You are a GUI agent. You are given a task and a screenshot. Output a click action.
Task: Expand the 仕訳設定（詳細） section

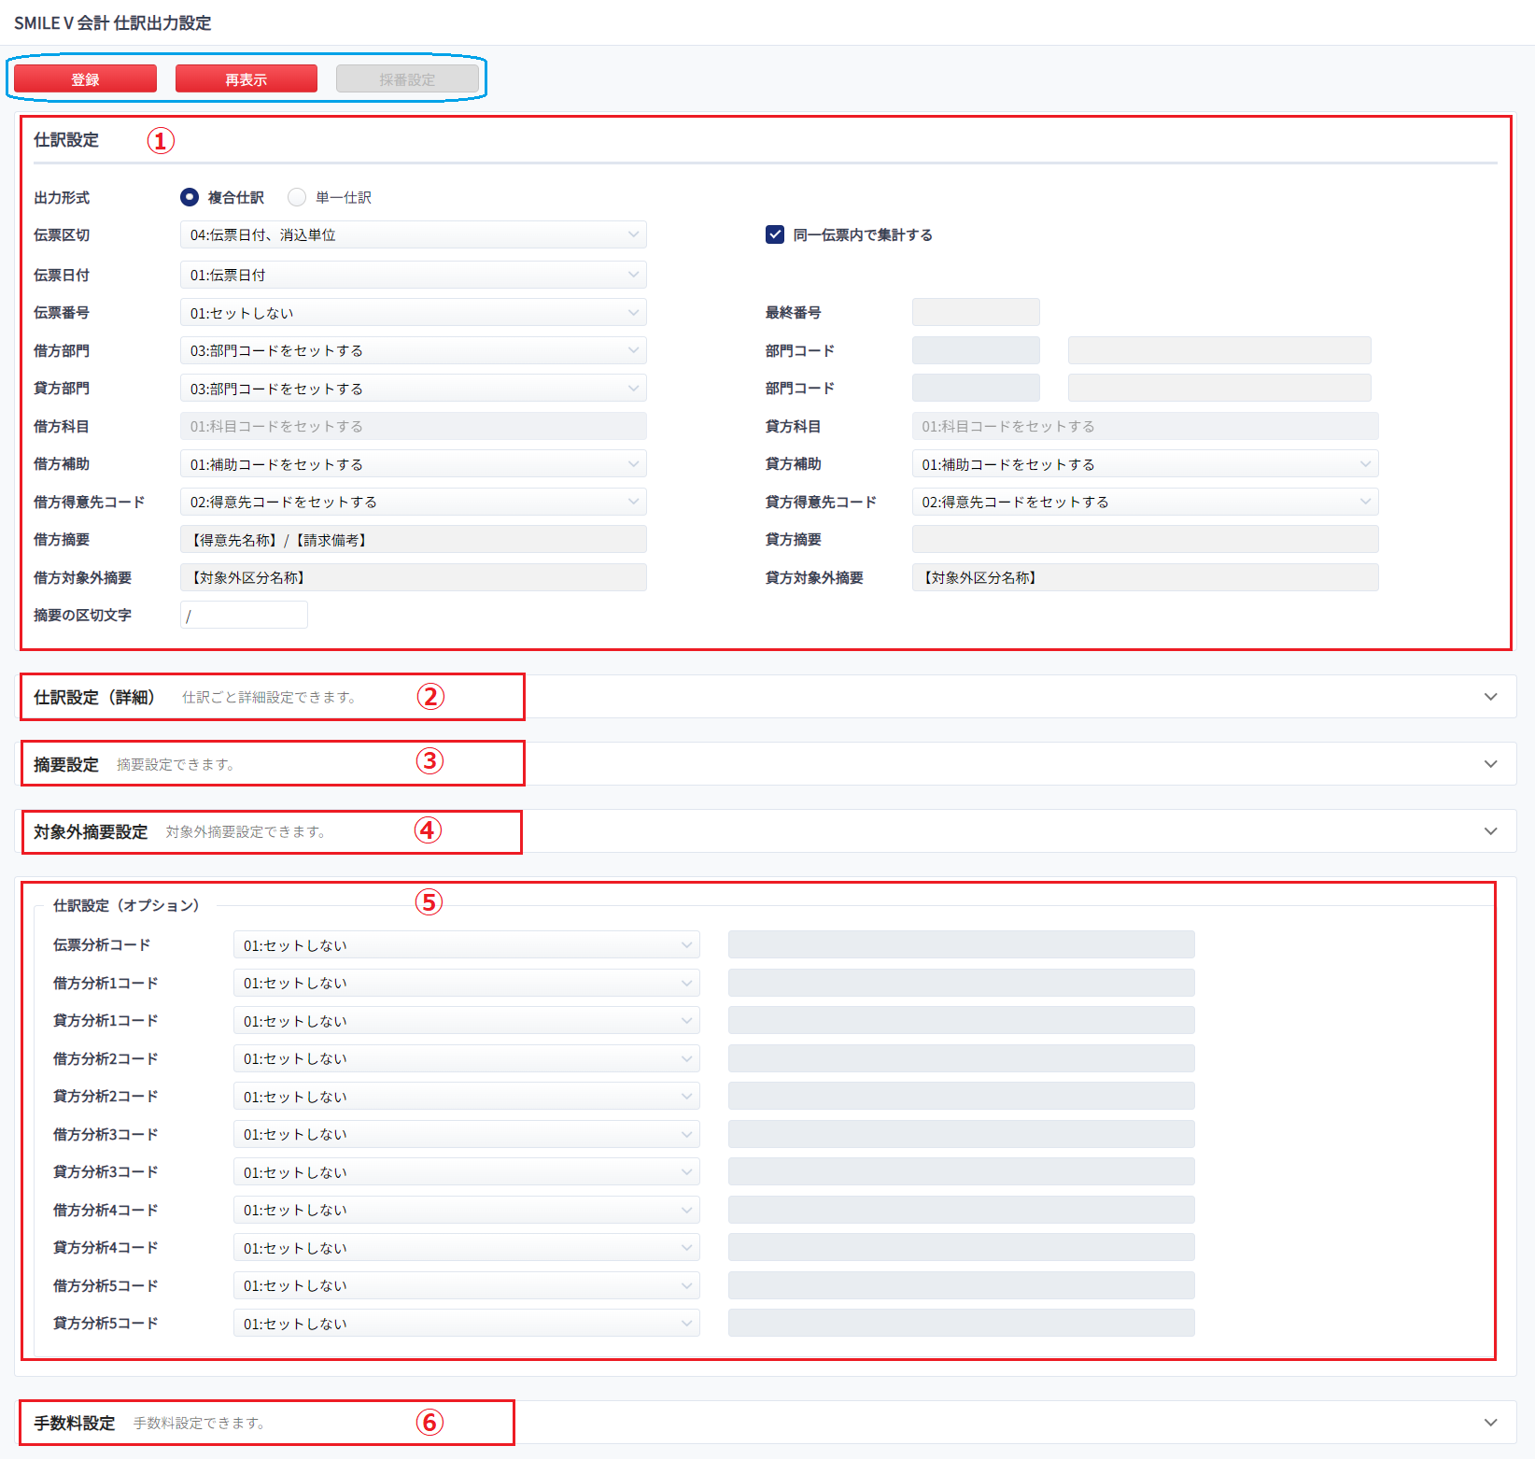pos(1490,697)
